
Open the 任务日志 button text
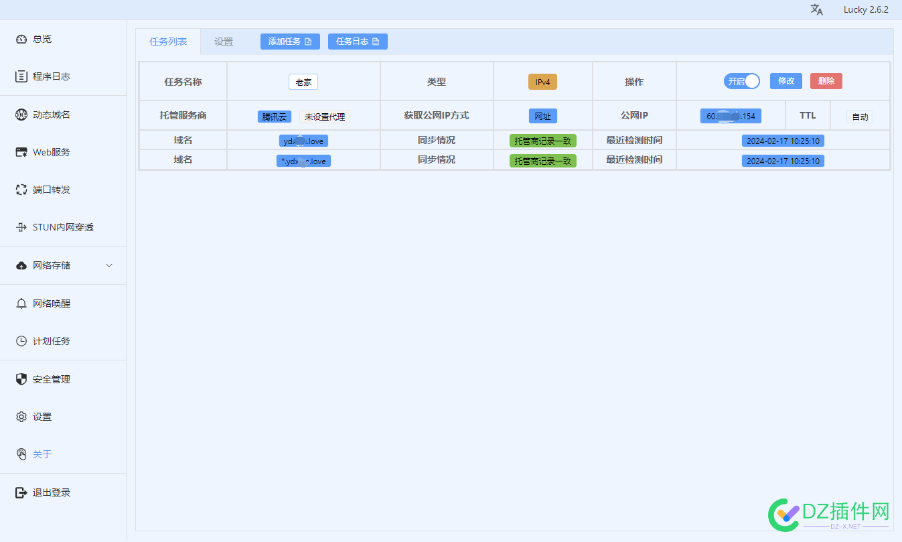pyautogui.click(x=352, y=42)
